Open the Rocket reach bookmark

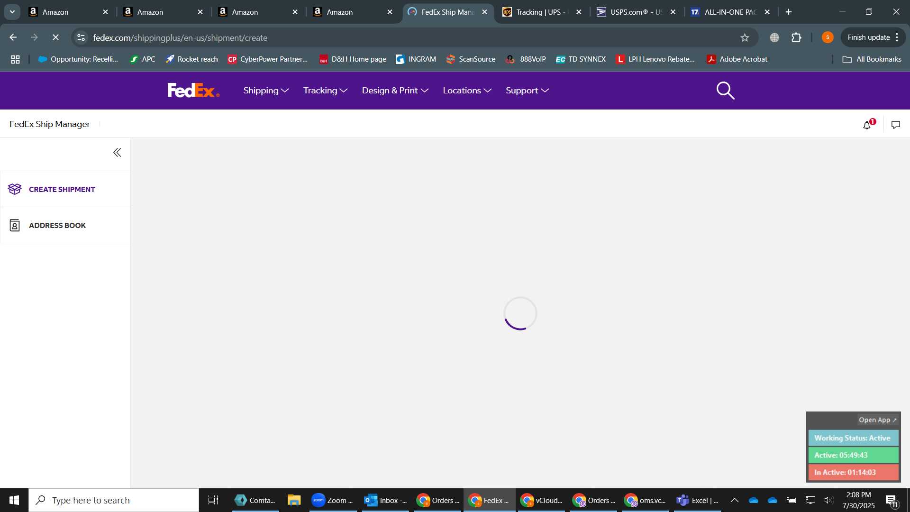click(x=191, y=59)
